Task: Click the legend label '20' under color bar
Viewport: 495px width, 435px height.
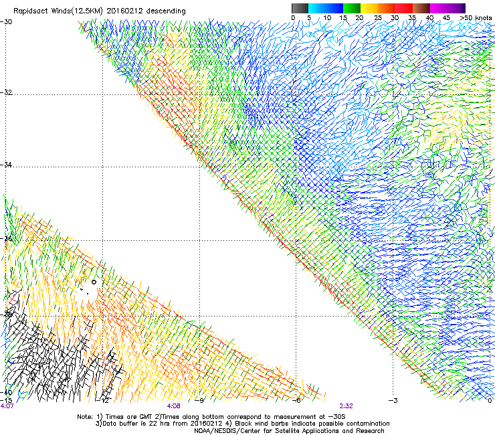Action: tap(359, 17)
